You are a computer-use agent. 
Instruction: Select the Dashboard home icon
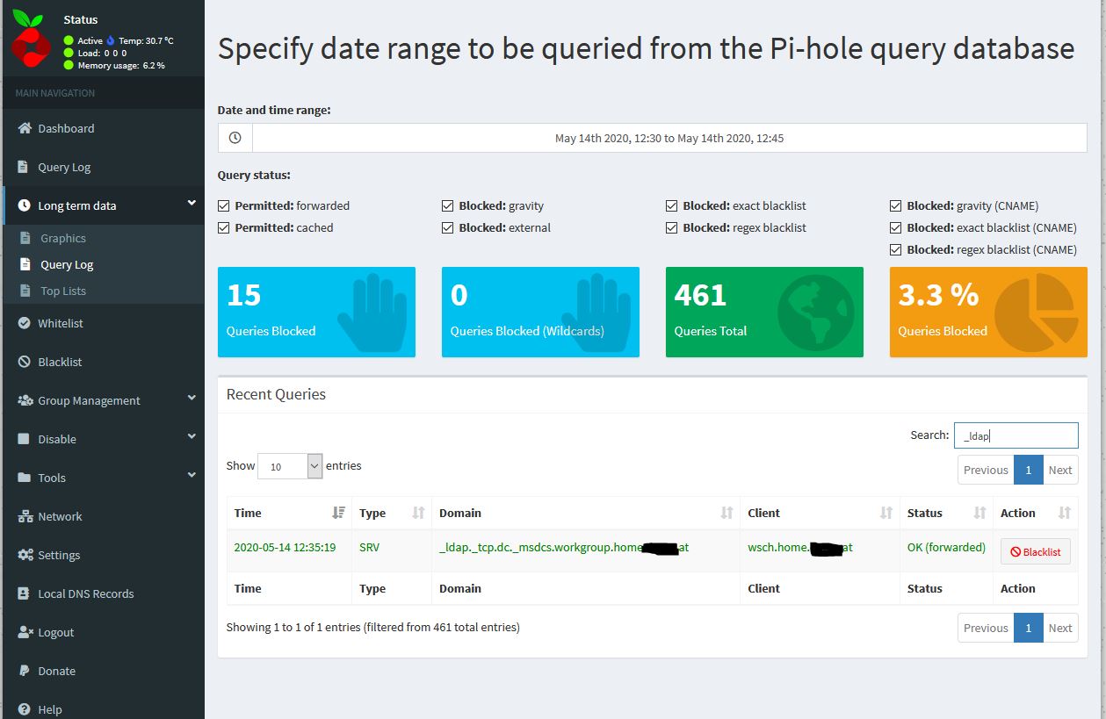pos(25,128)
